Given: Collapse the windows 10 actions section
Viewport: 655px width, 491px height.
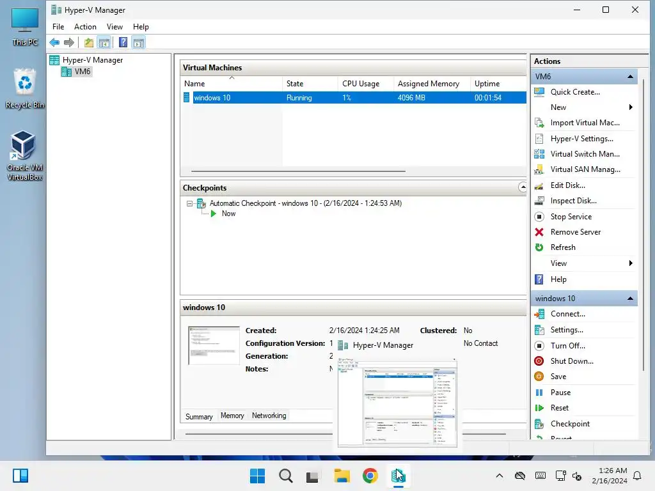Looking at the screenshot, I should tap(630, 299).
